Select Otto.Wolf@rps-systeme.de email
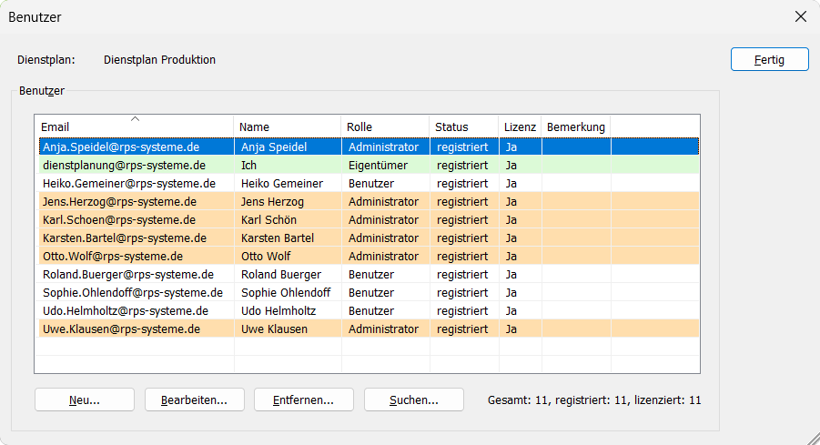The height and width of the screenshot is (445, 820). (113, 257)
